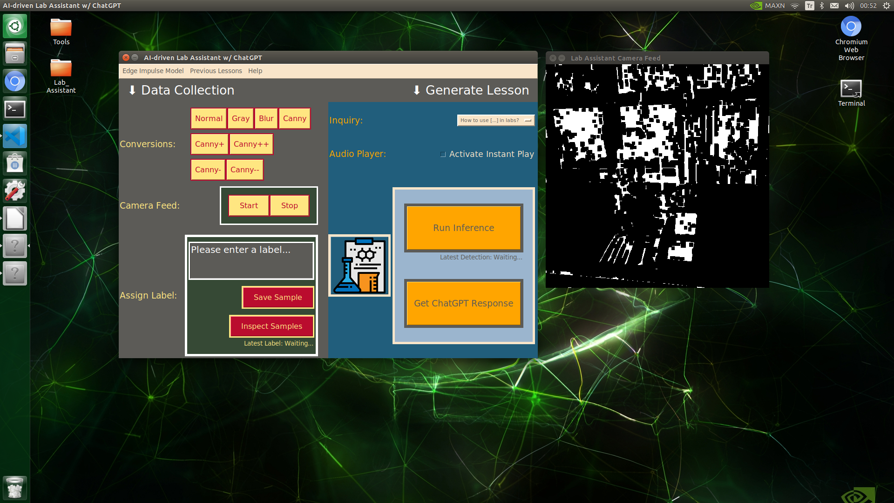Focus the label entry text box
Viewport: 894px width, 503px height.
(251, 260)
